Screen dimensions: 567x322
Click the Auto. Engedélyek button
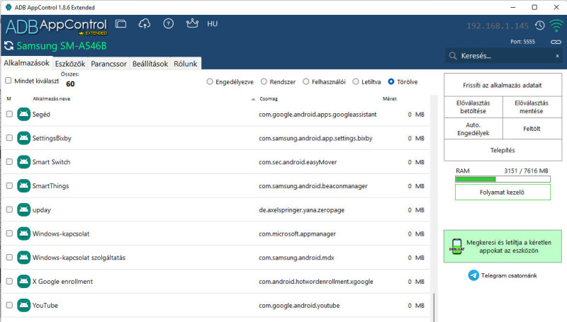click(x=473, y=129)
